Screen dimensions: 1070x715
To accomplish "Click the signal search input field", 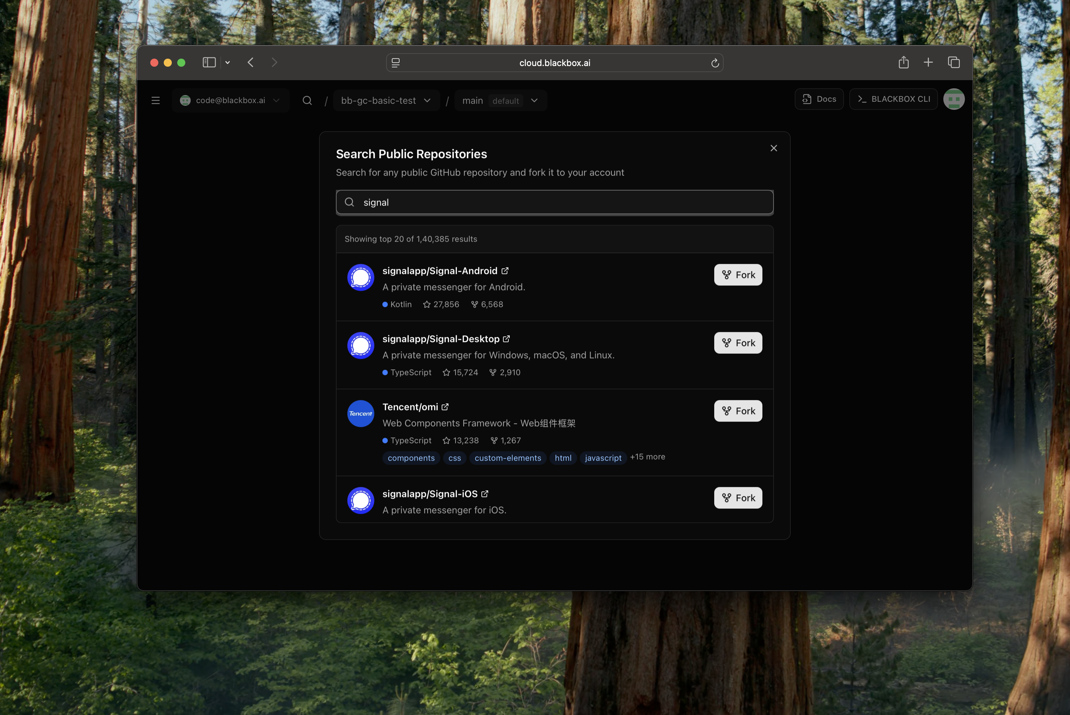I will 555,202.
